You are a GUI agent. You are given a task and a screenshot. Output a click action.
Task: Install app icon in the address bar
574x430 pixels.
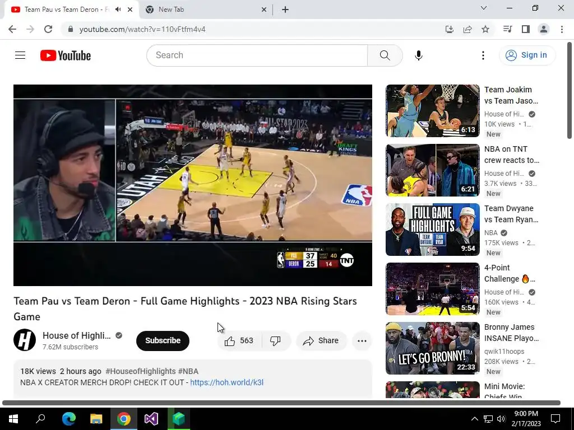(x=450, y=29)
